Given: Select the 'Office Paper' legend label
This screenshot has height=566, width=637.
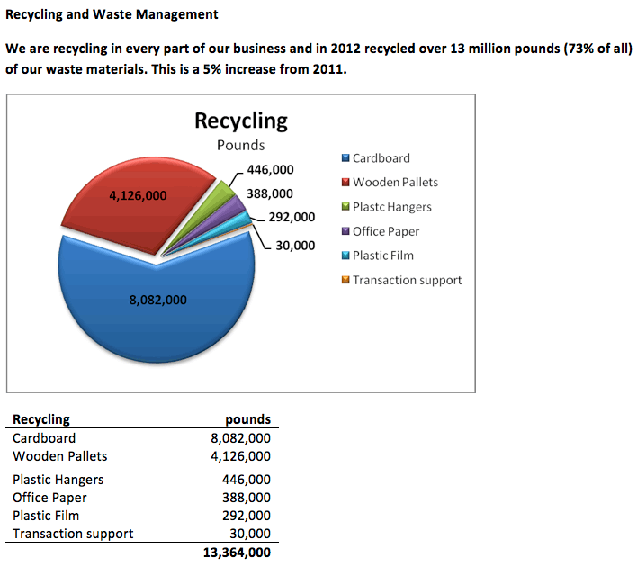Looking at the screenshot, I should (386, 231).
